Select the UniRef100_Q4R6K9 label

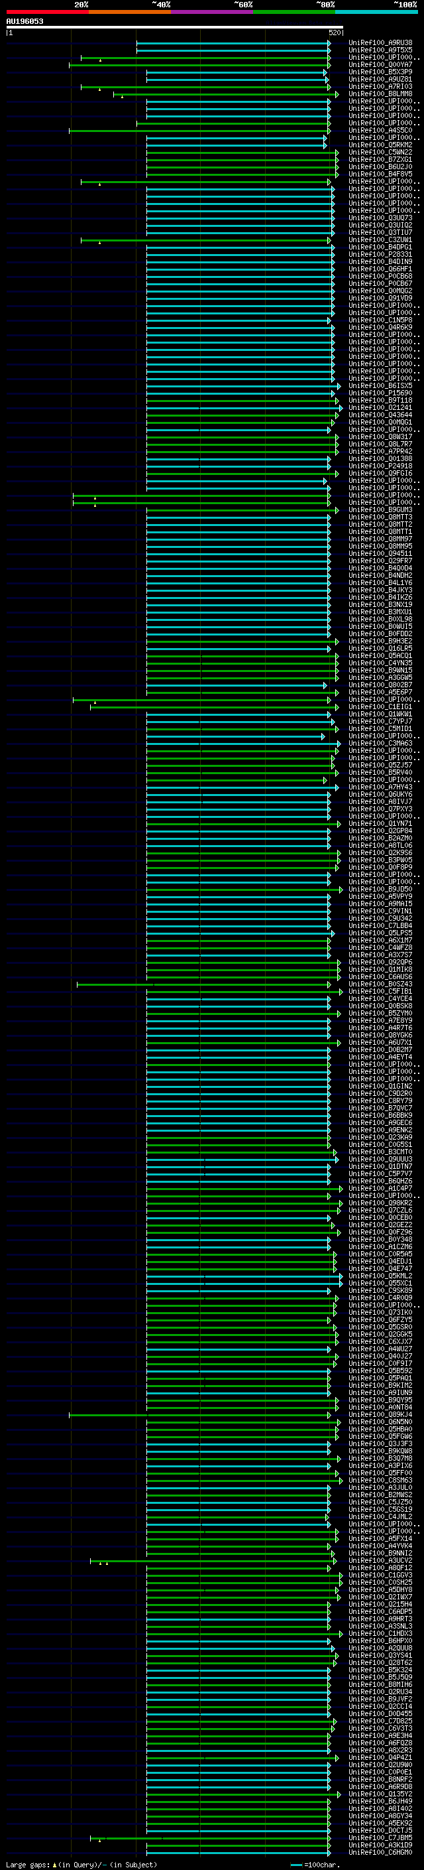coord(380,328)
